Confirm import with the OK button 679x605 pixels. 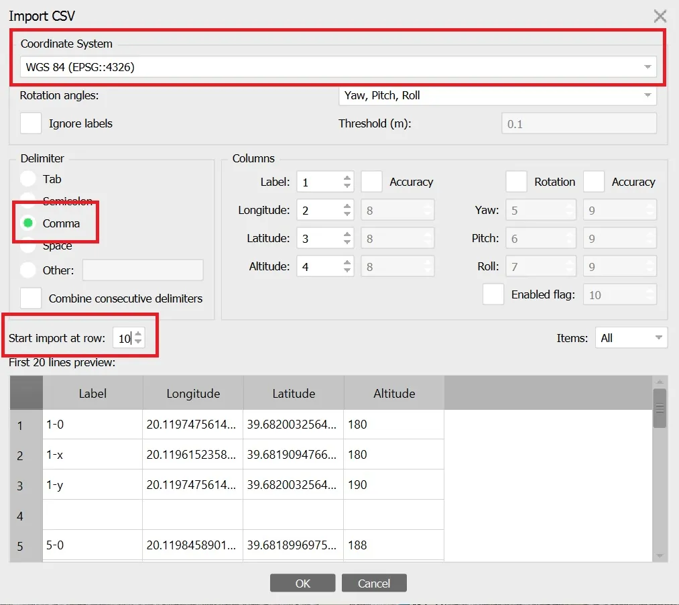[x=302, y=582]
